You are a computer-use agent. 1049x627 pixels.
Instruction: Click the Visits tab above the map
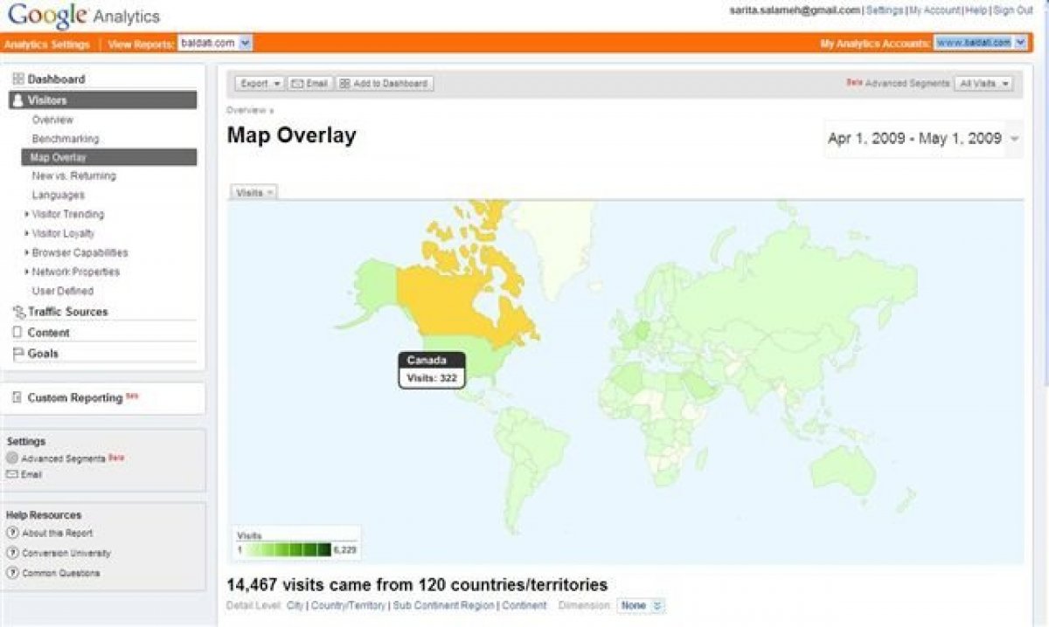[254, 192]
